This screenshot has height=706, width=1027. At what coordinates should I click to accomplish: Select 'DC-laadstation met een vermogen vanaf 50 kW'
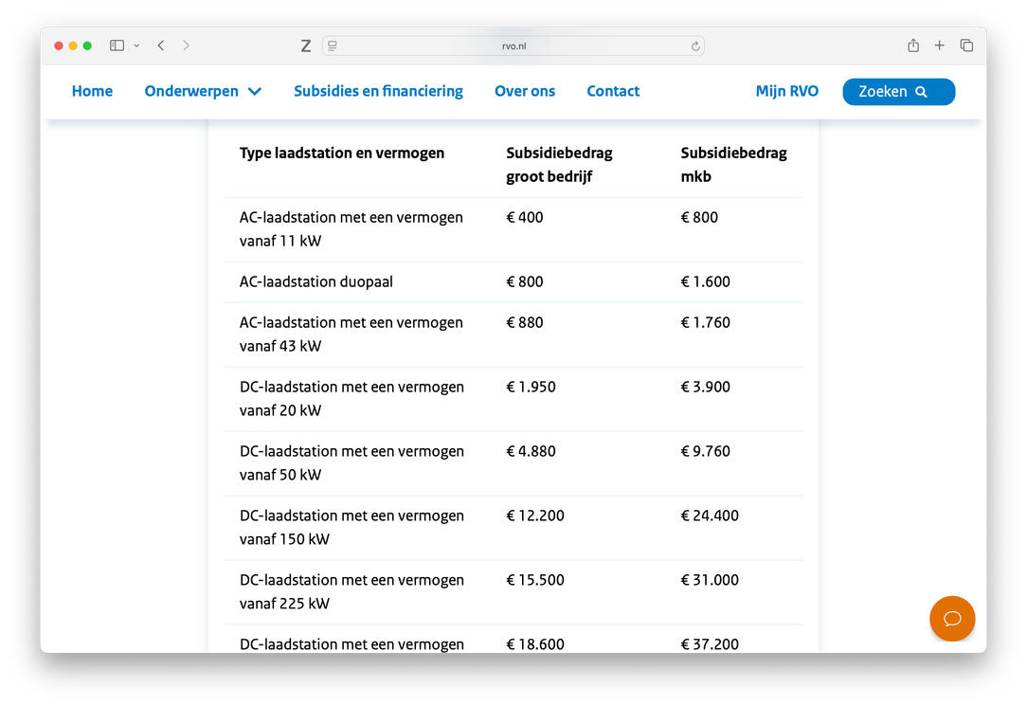tap(351, 463)
